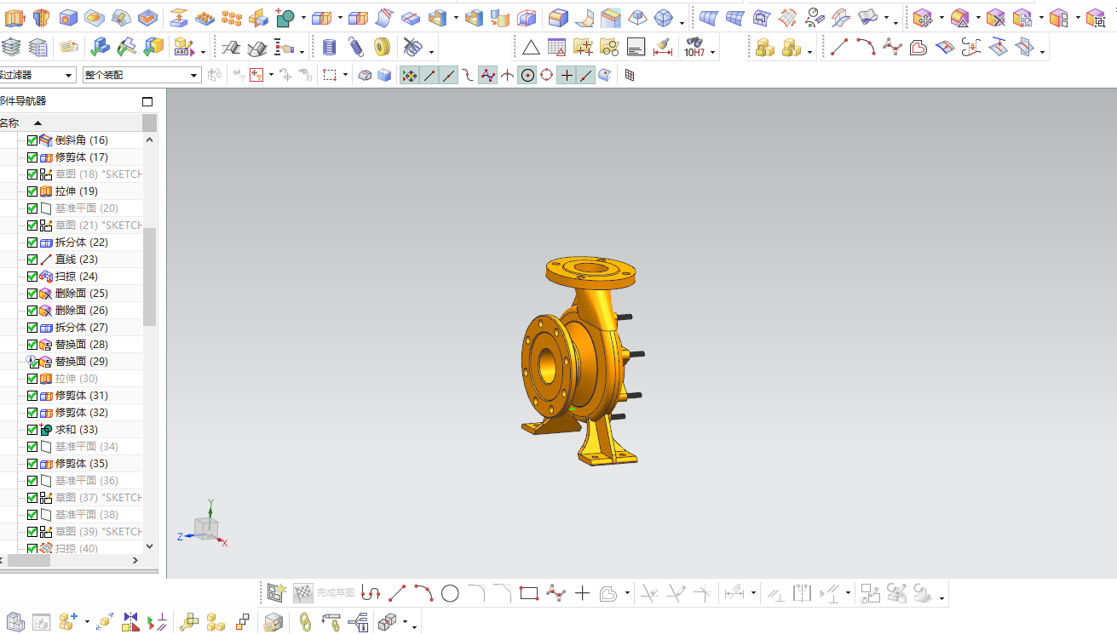Toggle the snap Midpoint point option

[448, 76]
